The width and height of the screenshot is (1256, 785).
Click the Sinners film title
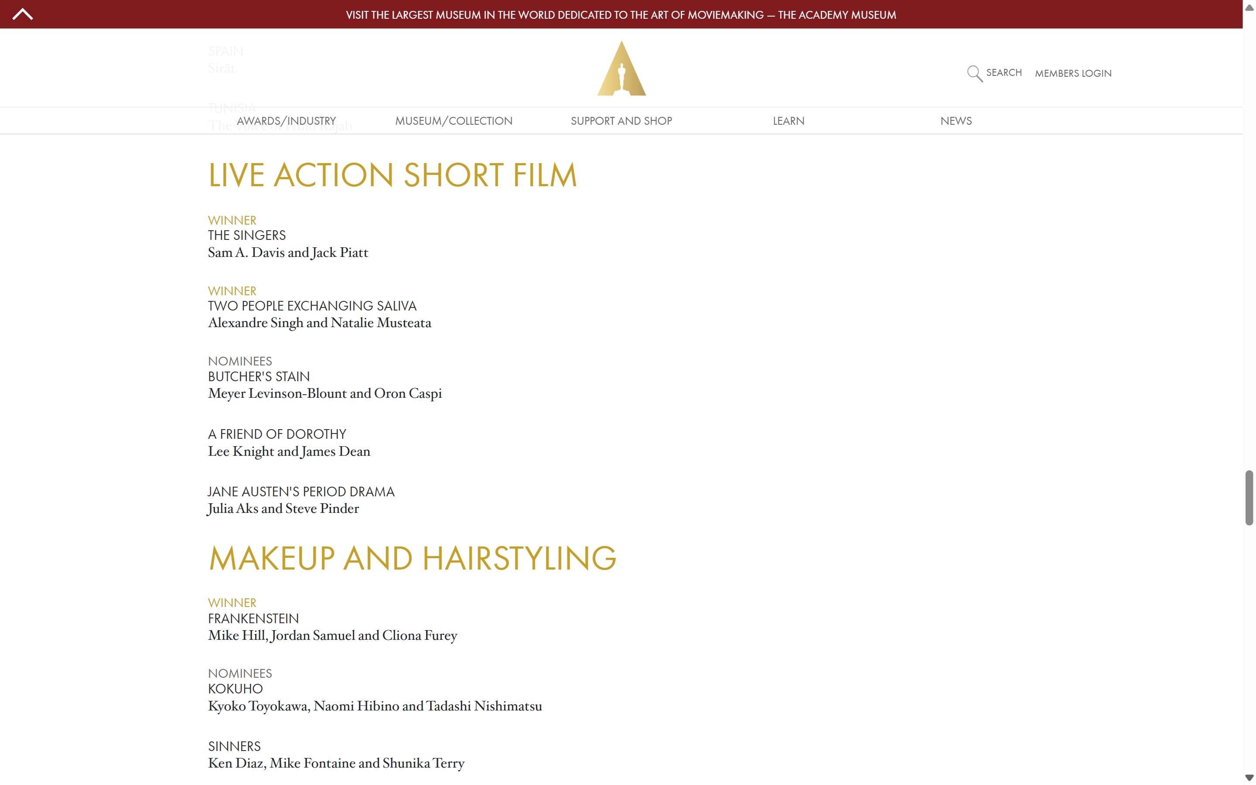234,747
